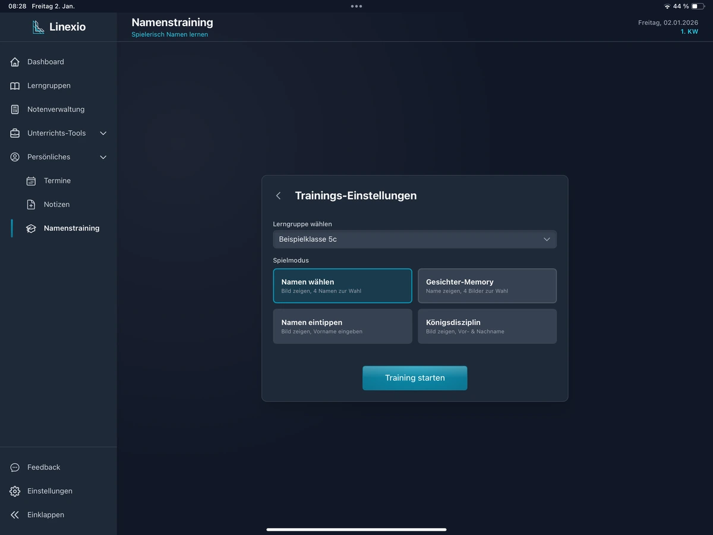Screen dimensions: 713x535
Task: Select the Namen wählen game mode
Action: pos(342,286)
